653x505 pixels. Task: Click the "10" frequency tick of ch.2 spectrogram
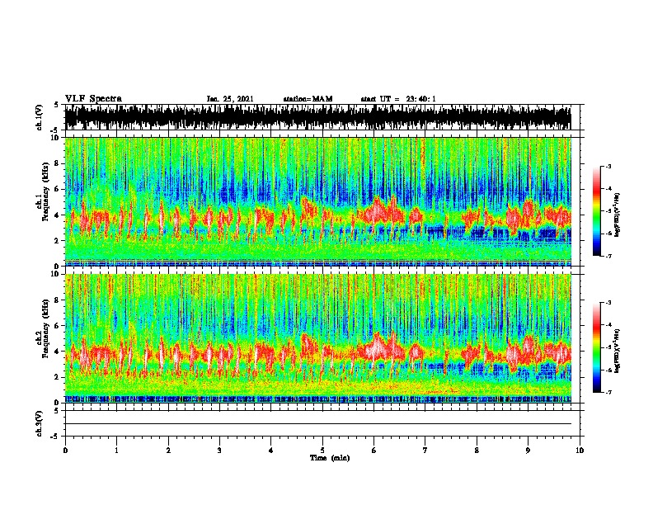pos(56,274)
